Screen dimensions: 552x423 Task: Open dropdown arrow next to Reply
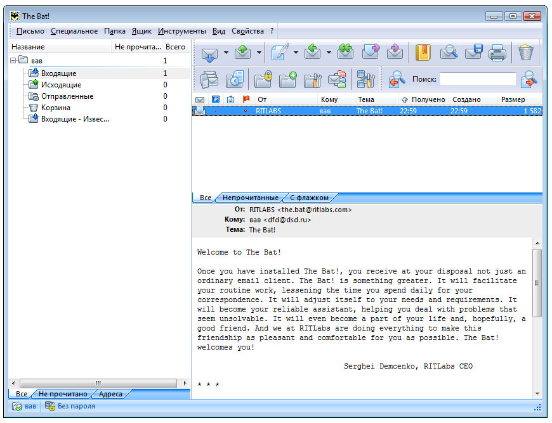329,53
